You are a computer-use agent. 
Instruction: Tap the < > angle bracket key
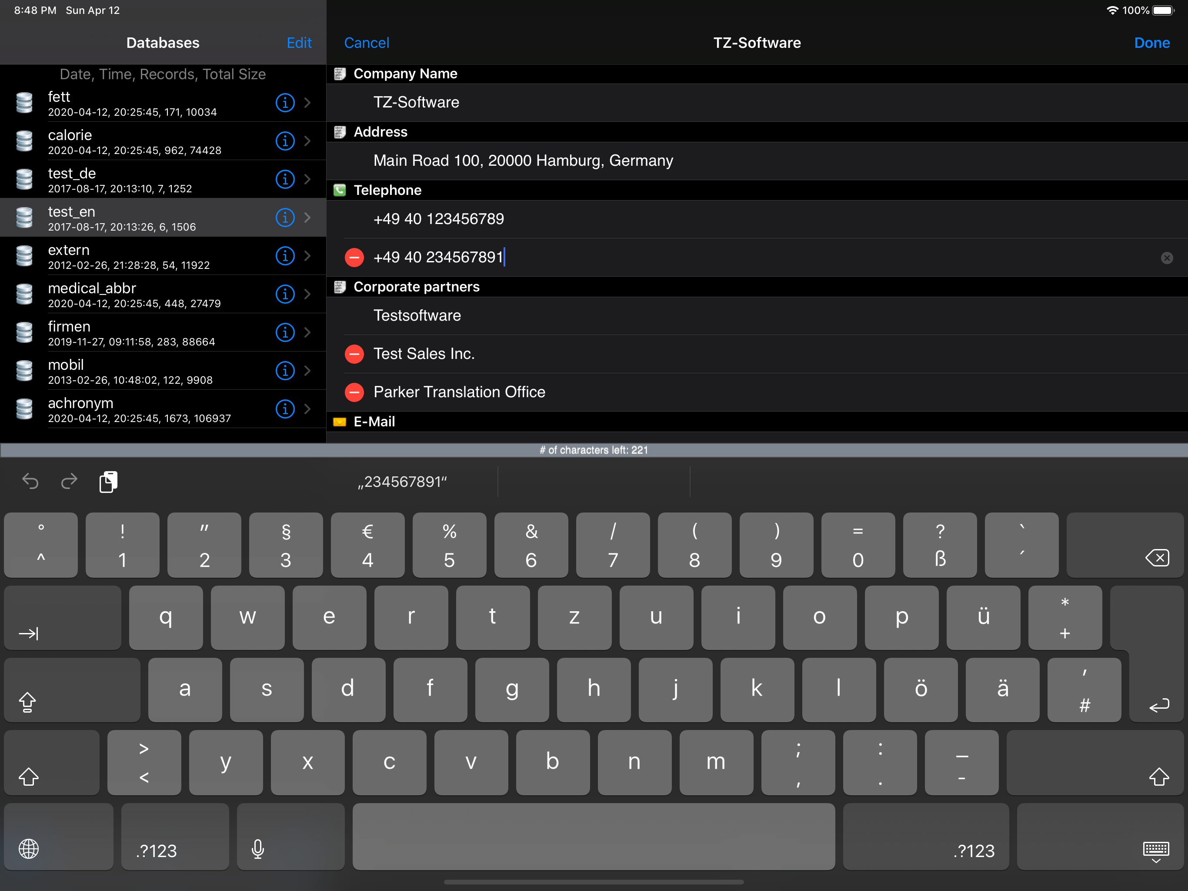pos(144,762)
